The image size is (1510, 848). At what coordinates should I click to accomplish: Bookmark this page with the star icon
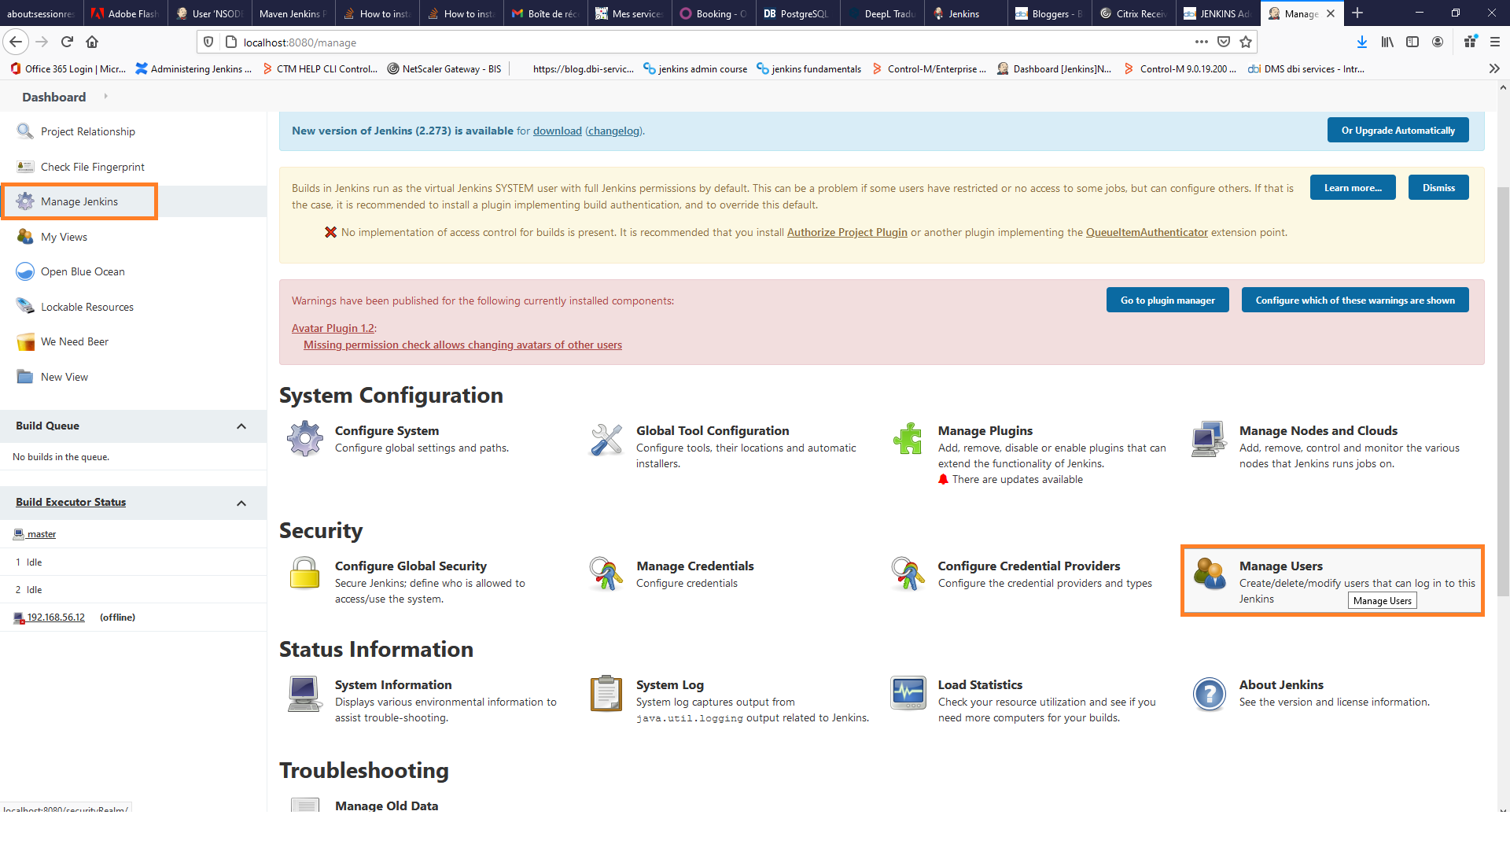1246,42
